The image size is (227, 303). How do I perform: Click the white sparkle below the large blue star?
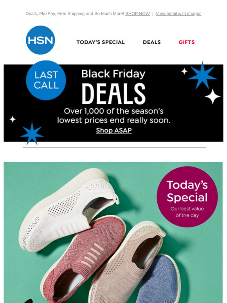(213, 96)
